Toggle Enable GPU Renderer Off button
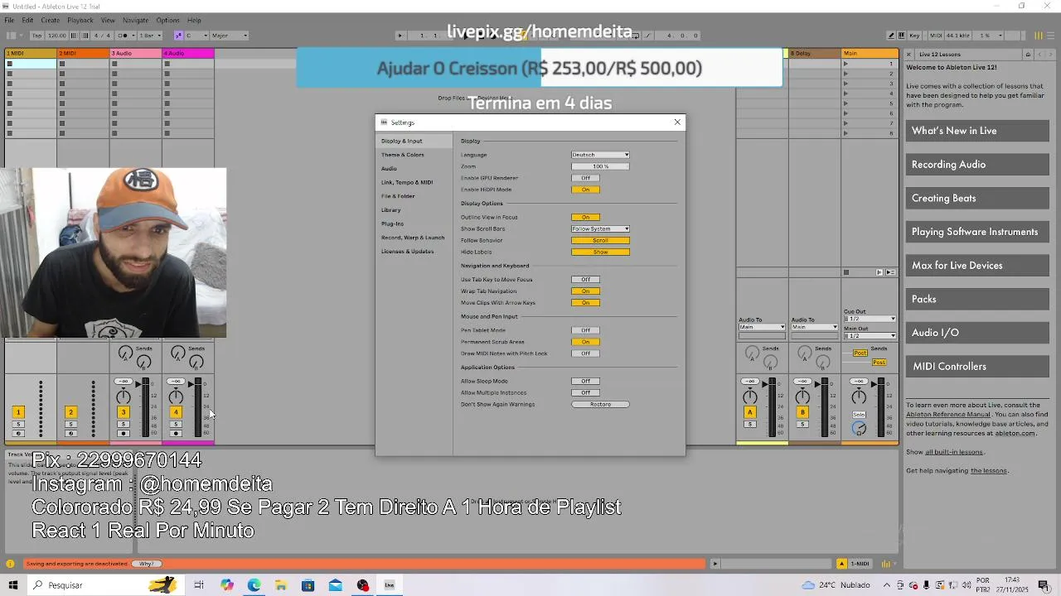 coord(585,178)
